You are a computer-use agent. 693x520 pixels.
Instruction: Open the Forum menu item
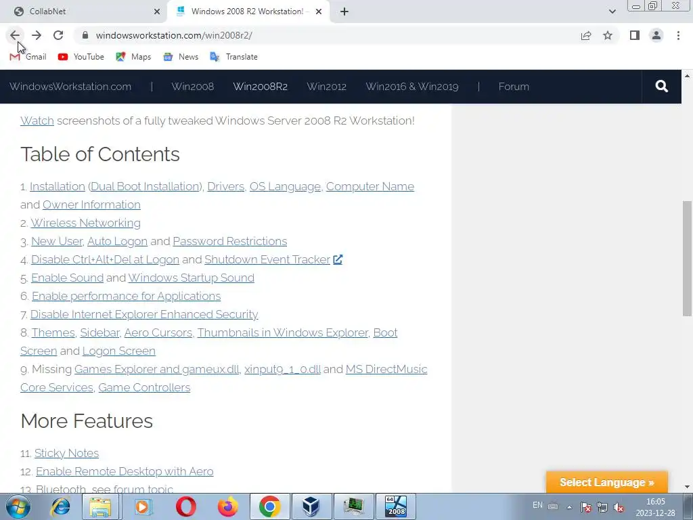[514, 87]
